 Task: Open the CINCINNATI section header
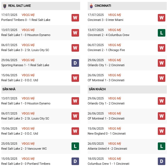pos(104,6)
